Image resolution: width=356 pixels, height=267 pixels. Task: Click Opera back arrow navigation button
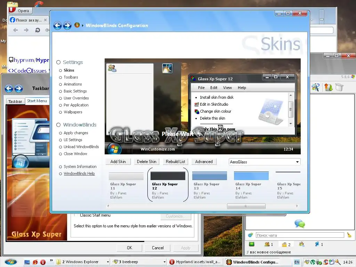pos(15,30)
